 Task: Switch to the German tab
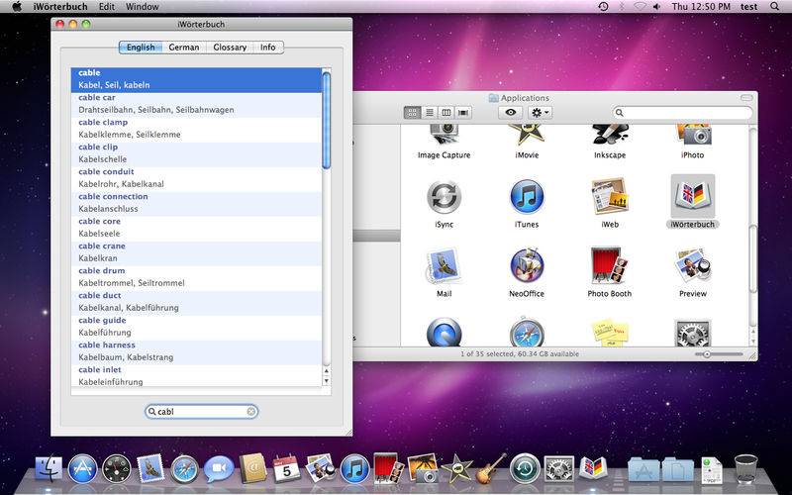[184, 47]
